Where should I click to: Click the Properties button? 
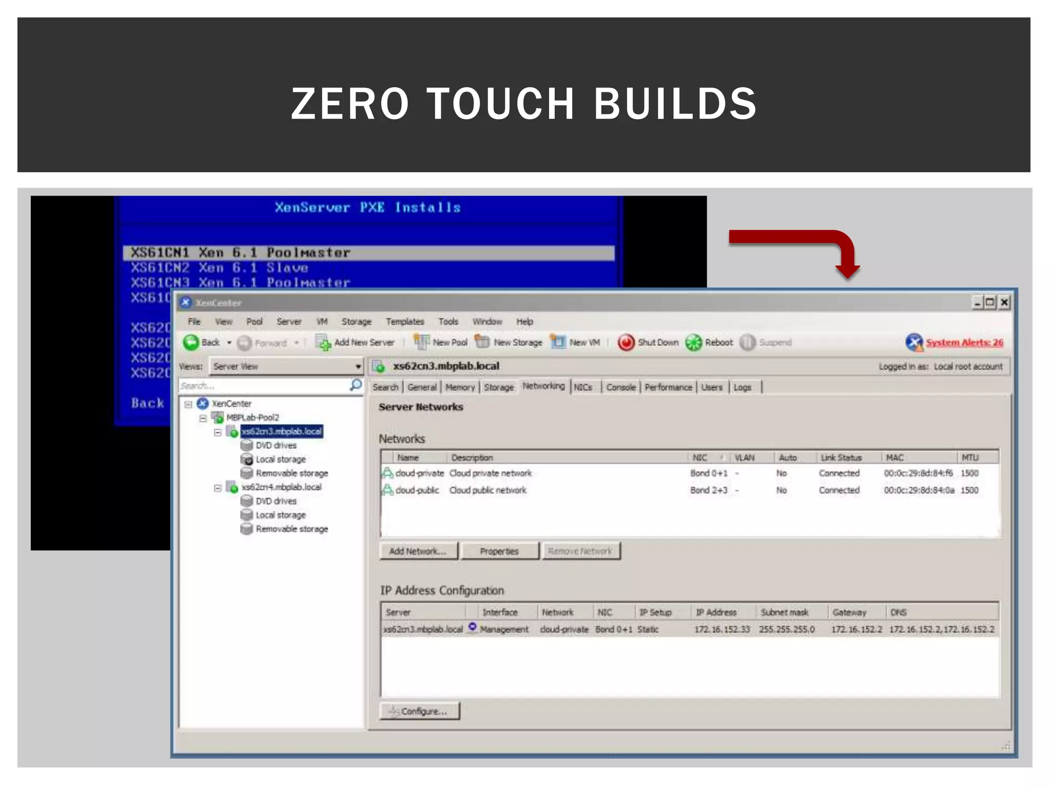tap(499, 551)
